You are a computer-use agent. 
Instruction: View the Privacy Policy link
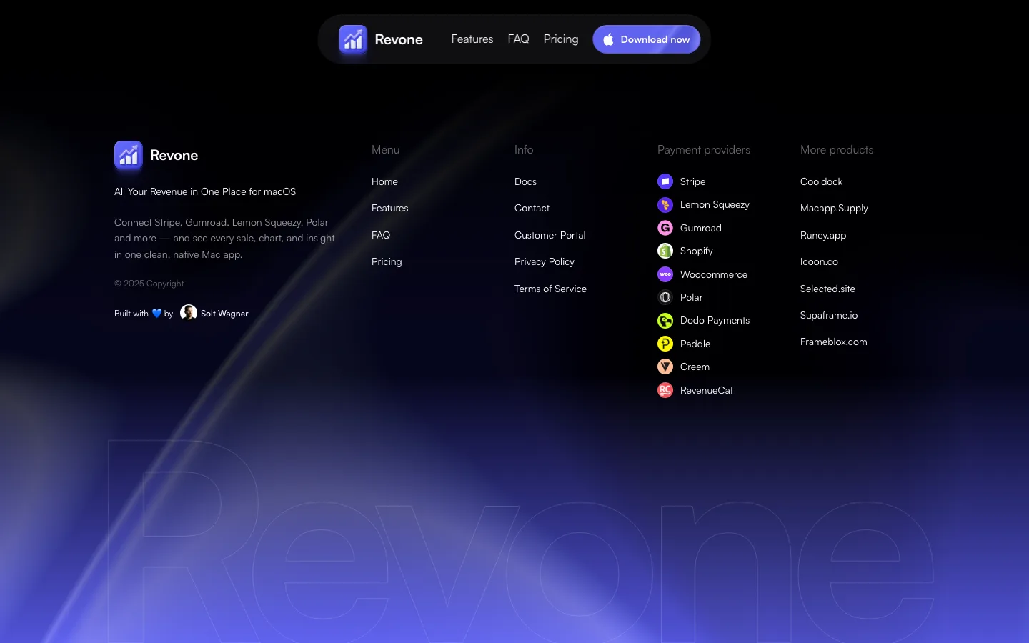[x=545, y=261]
